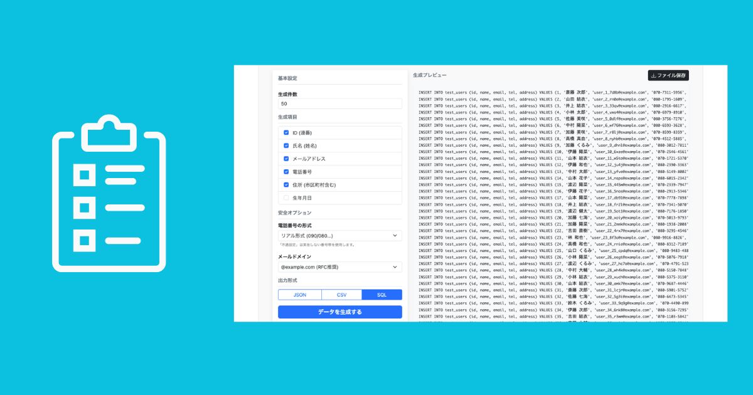The width and height of the screenshot is (753, 395).
Task: Click the ファイル保存 button
Action: (668, 76)
